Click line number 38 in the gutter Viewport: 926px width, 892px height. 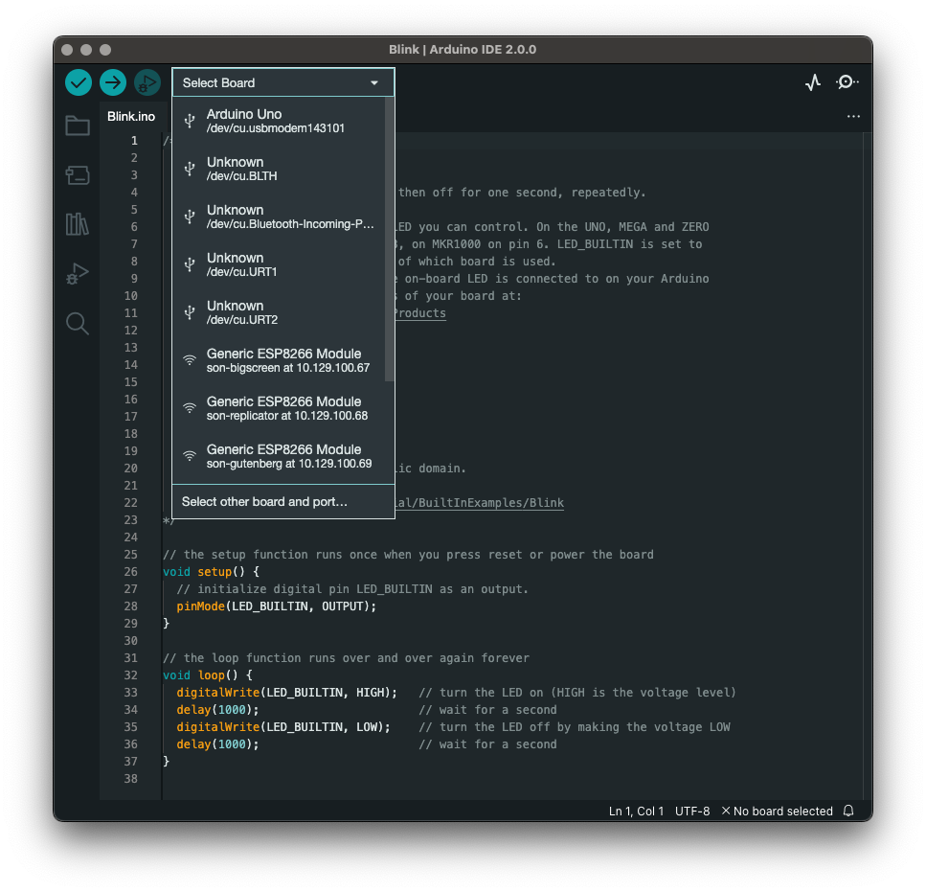click(131, 779)
